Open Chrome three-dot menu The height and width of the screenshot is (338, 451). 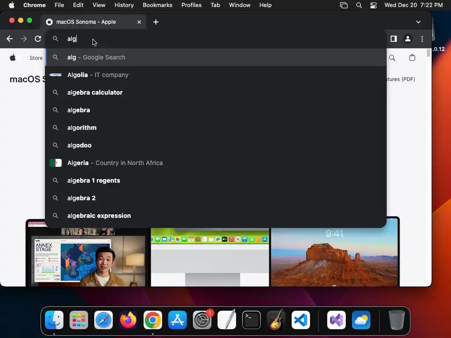pyautogui.click(x=422, y=39)
